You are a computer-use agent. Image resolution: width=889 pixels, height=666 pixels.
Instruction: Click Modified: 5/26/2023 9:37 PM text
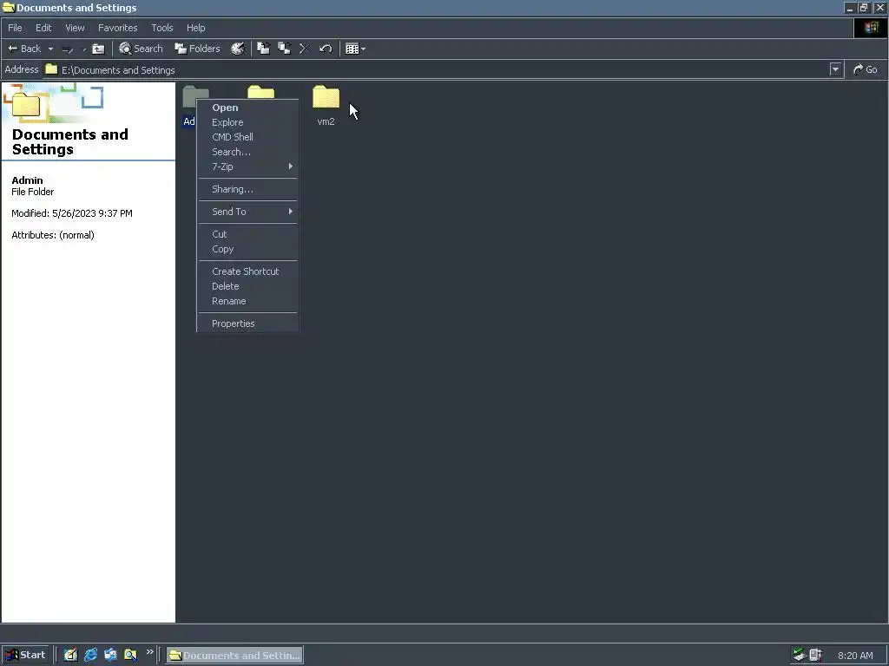point(72,213)
